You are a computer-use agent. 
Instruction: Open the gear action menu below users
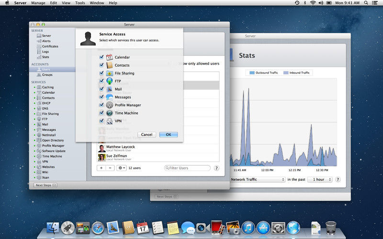[122, 168]
